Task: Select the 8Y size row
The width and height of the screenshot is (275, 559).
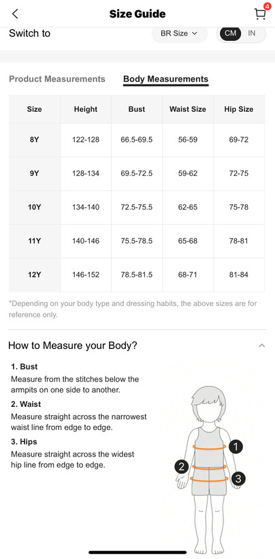Action: click(x=137, y=140)
